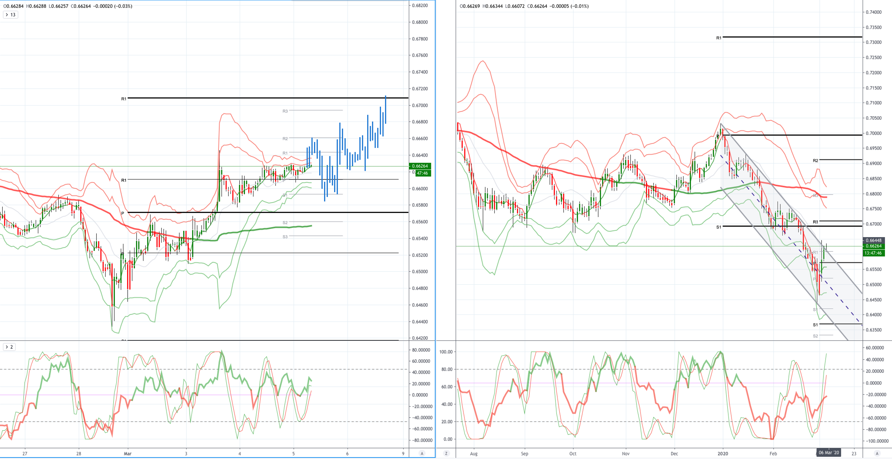Select the left chart OHLC values legend
Image resolution: width=892 pixels, height=459 pixels.
(x=68, y=6)
